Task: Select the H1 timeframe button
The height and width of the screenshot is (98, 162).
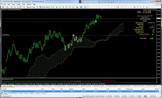Action: (x=102, y=7)
